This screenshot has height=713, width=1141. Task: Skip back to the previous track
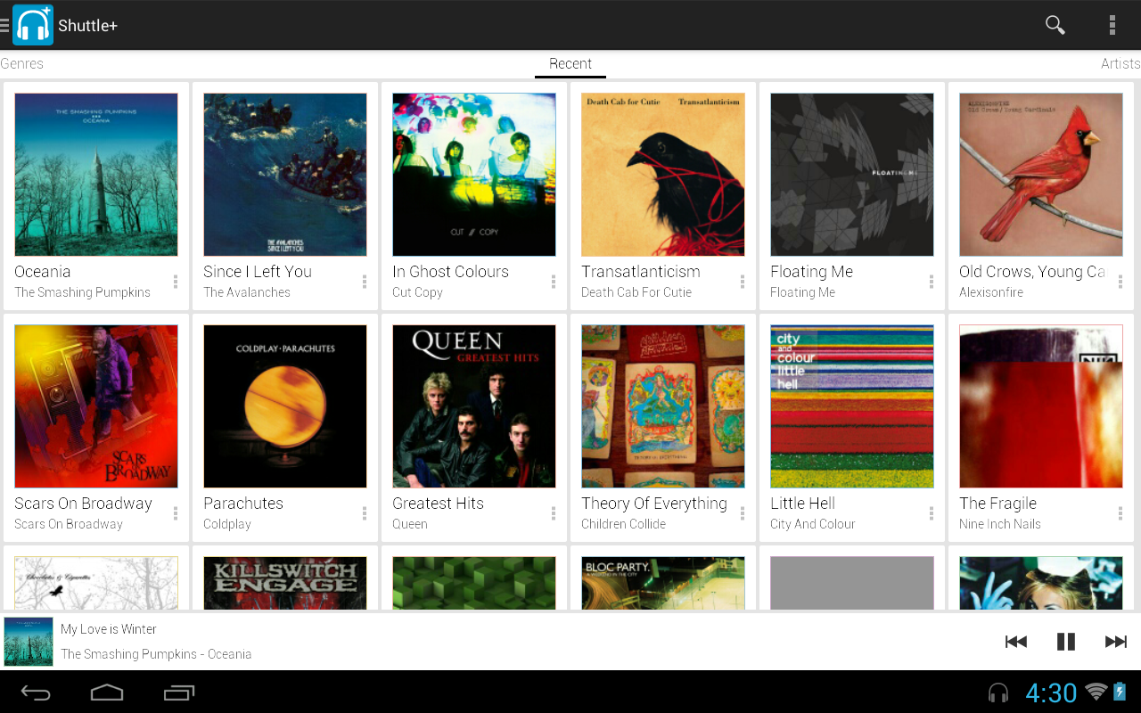click(1015, 641)
